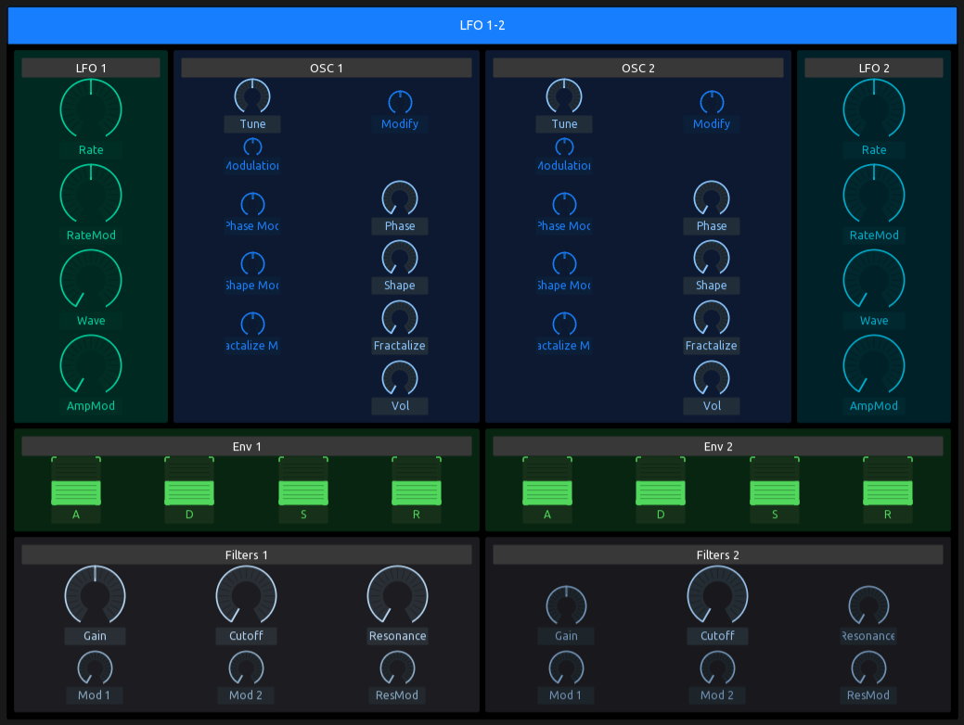Click the LFO 1 Wave knob
Image resolution: width=964 pixels, height=725 pixels.
pyautogui.click(x=91, y=281)
